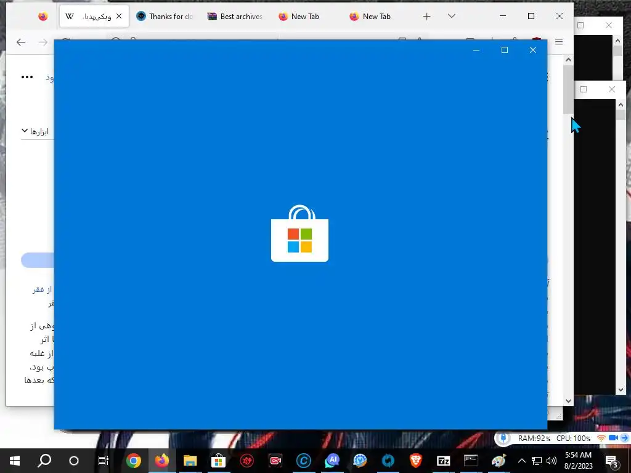Screen dimensions: 631x473
Task: Click CPU: 100% readout
Action: tap(574, 439)
